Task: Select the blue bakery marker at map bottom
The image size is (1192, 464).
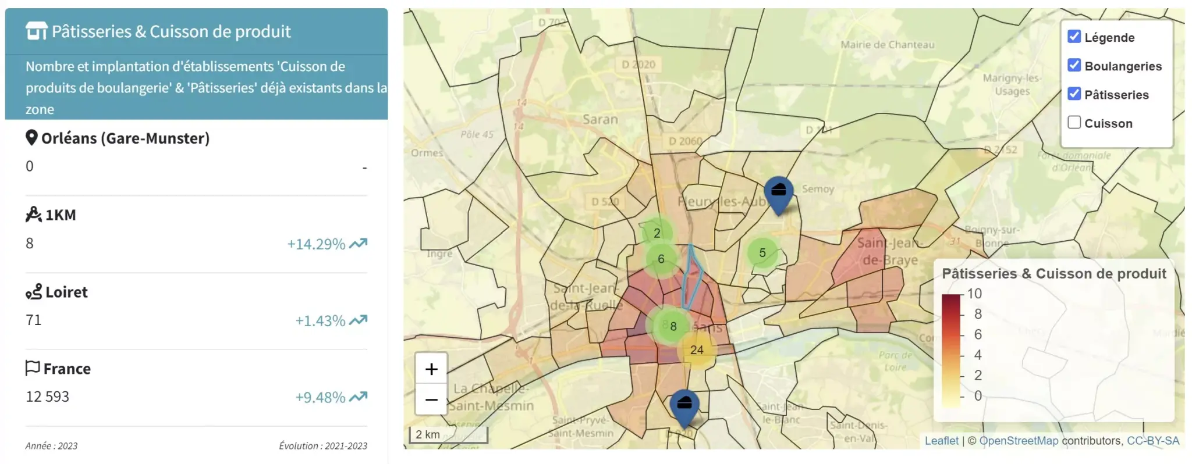Action: pyautogui.click(x=684, y=406)
